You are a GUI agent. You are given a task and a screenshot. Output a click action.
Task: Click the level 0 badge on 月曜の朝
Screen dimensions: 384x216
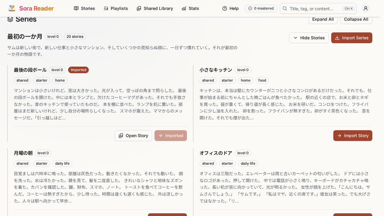tap(43, 153)
